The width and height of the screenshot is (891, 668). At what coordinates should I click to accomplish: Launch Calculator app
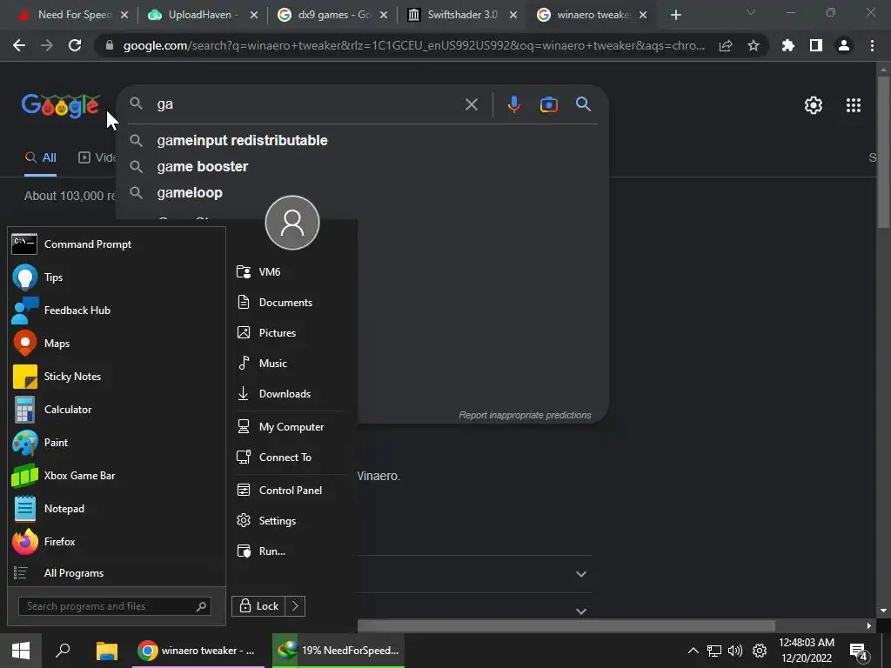click(x=117, y=409)
